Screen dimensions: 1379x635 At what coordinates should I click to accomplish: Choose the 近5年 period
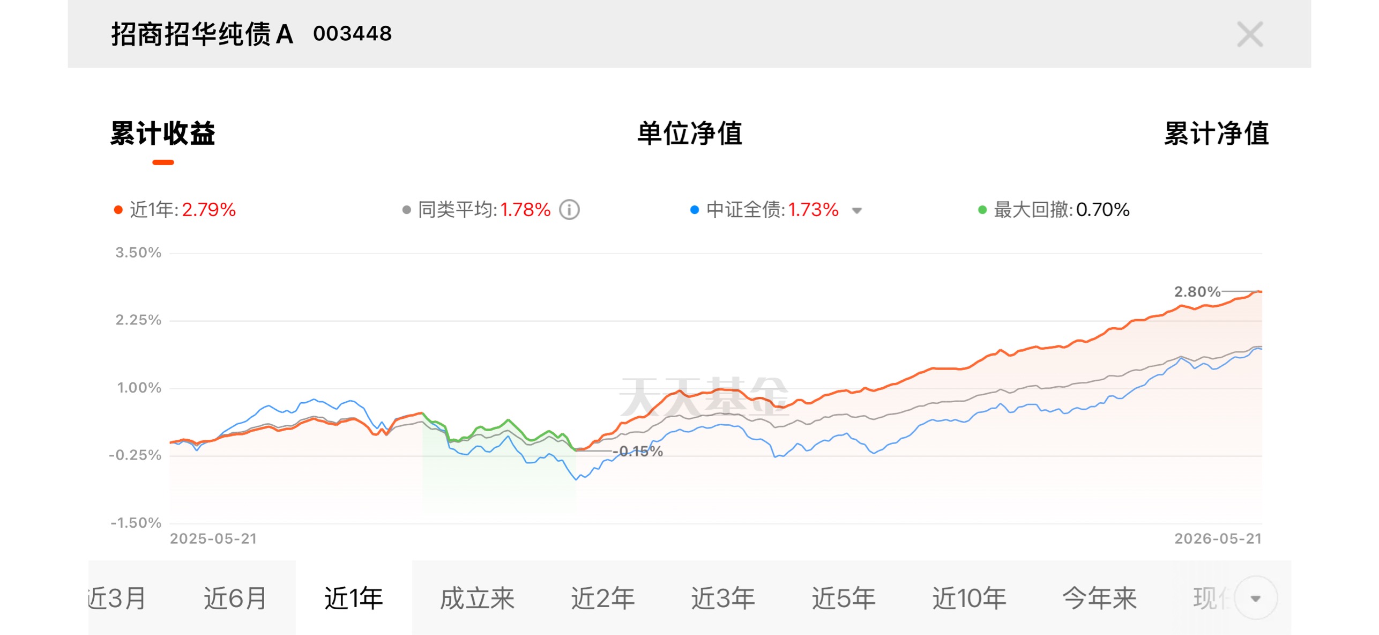click(x=844, y=598)
